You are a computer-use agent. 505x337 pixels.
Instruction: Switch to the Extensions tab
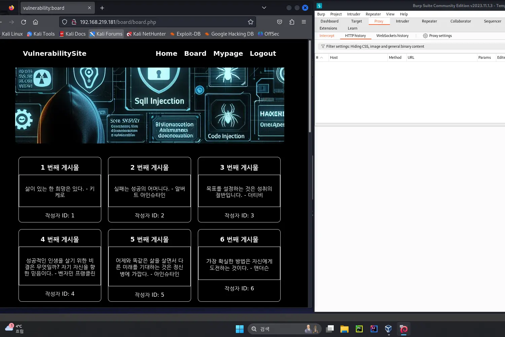(x=328, y=28)
